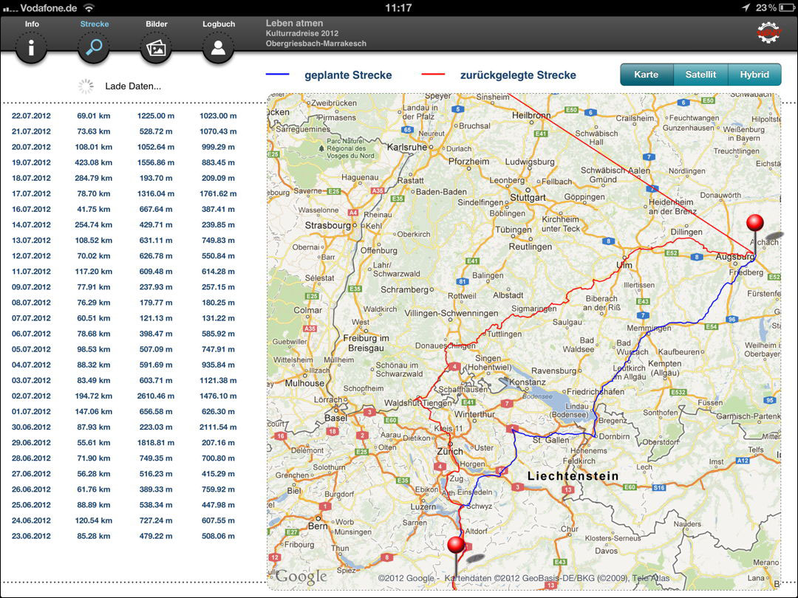Select the 25.06.2012 route entry
Screen dimensions: 798x598
(124, 505)
